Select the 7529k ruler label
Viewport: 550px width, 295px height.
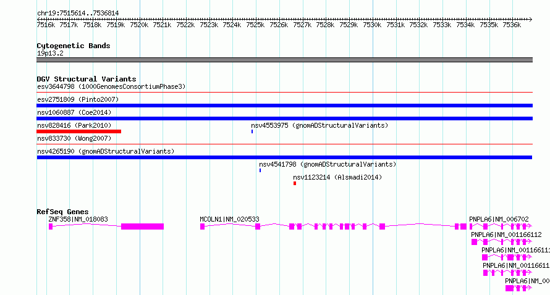click(x=349, y=25)
